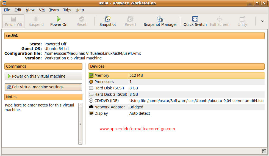The image size is (269, 156).
Task: Select the Display device icon
Action: coord(91,113)
